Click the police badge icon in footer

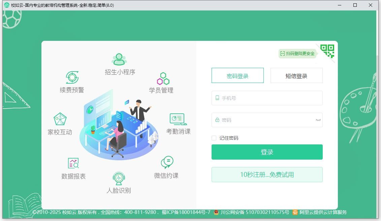tap(216, 212)
